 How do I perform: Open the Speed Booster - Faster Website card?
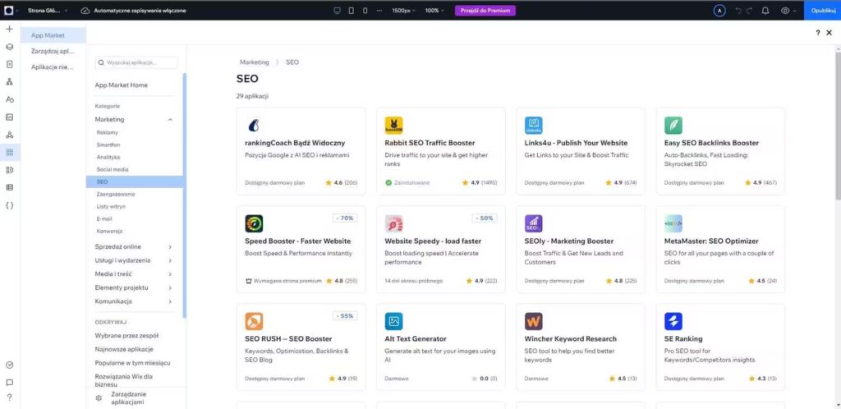[x=301, y=249]
